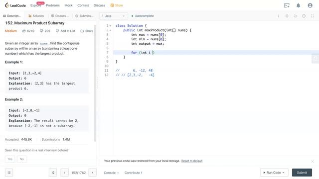319x179 pixels.
Task: Switch to the Submissions tab
Action: (x=84, y=16)
